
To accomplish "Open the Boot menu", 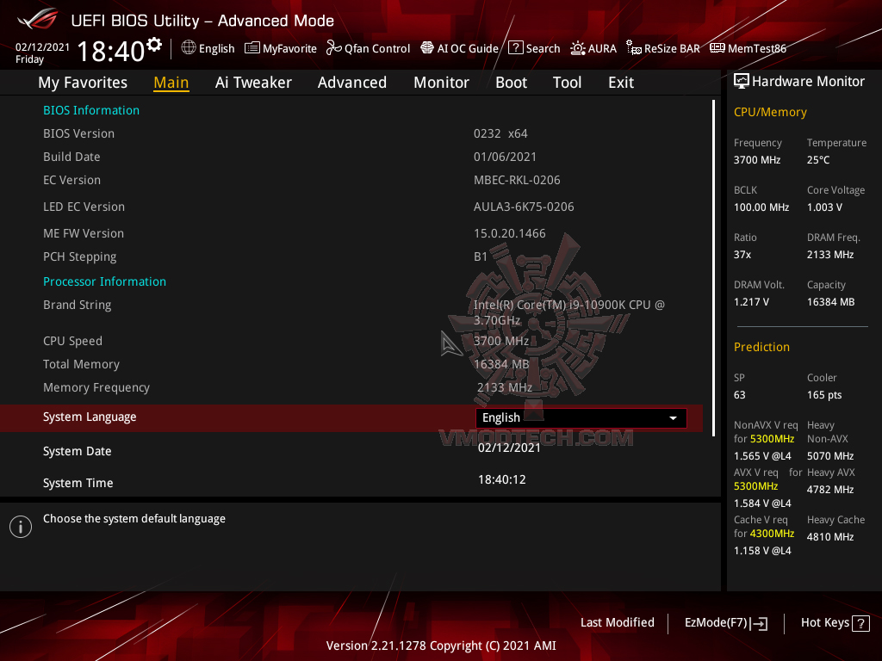I will pyautogui.click(x=511, y=82).
